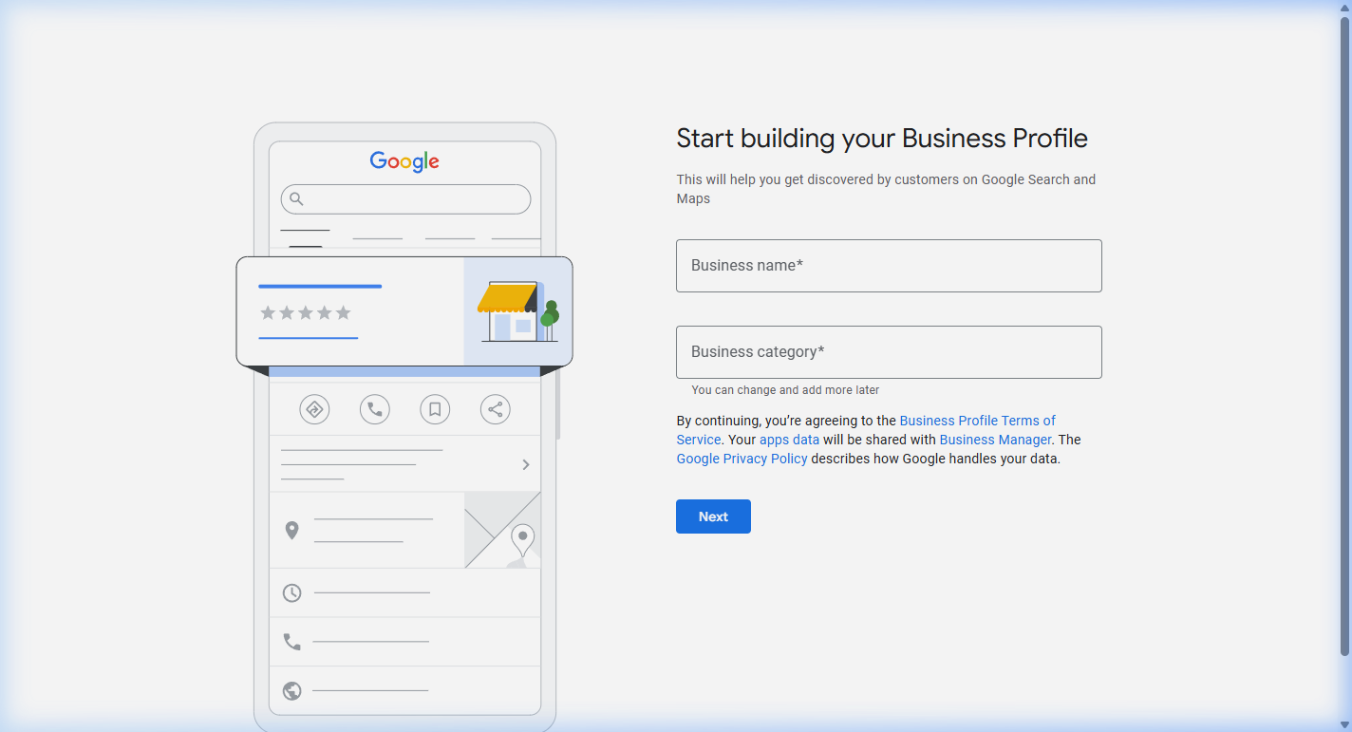
Task: Click the location pin icon beside address lines
Action: pyautogui.click(x=292, y=531)
